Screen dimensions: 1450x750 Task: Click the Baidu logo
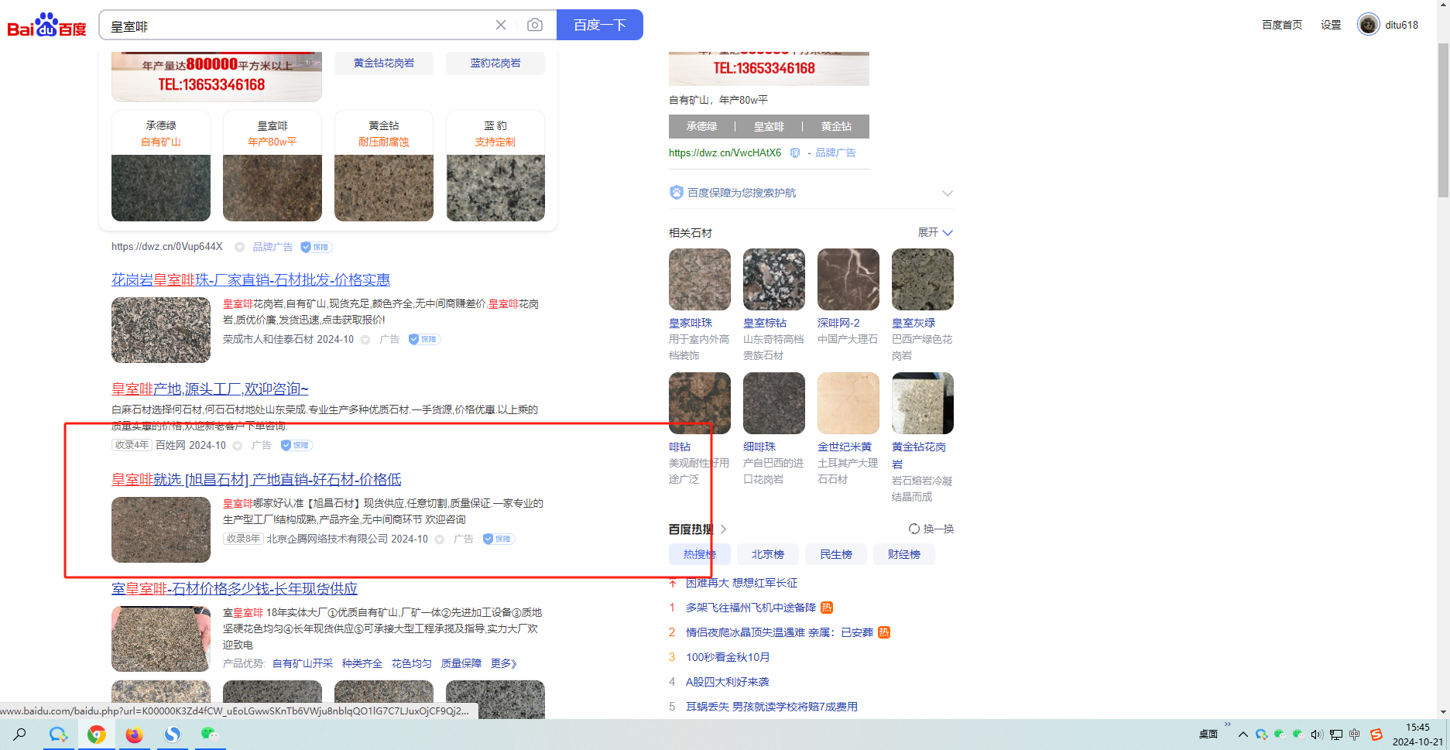(46, 25)
